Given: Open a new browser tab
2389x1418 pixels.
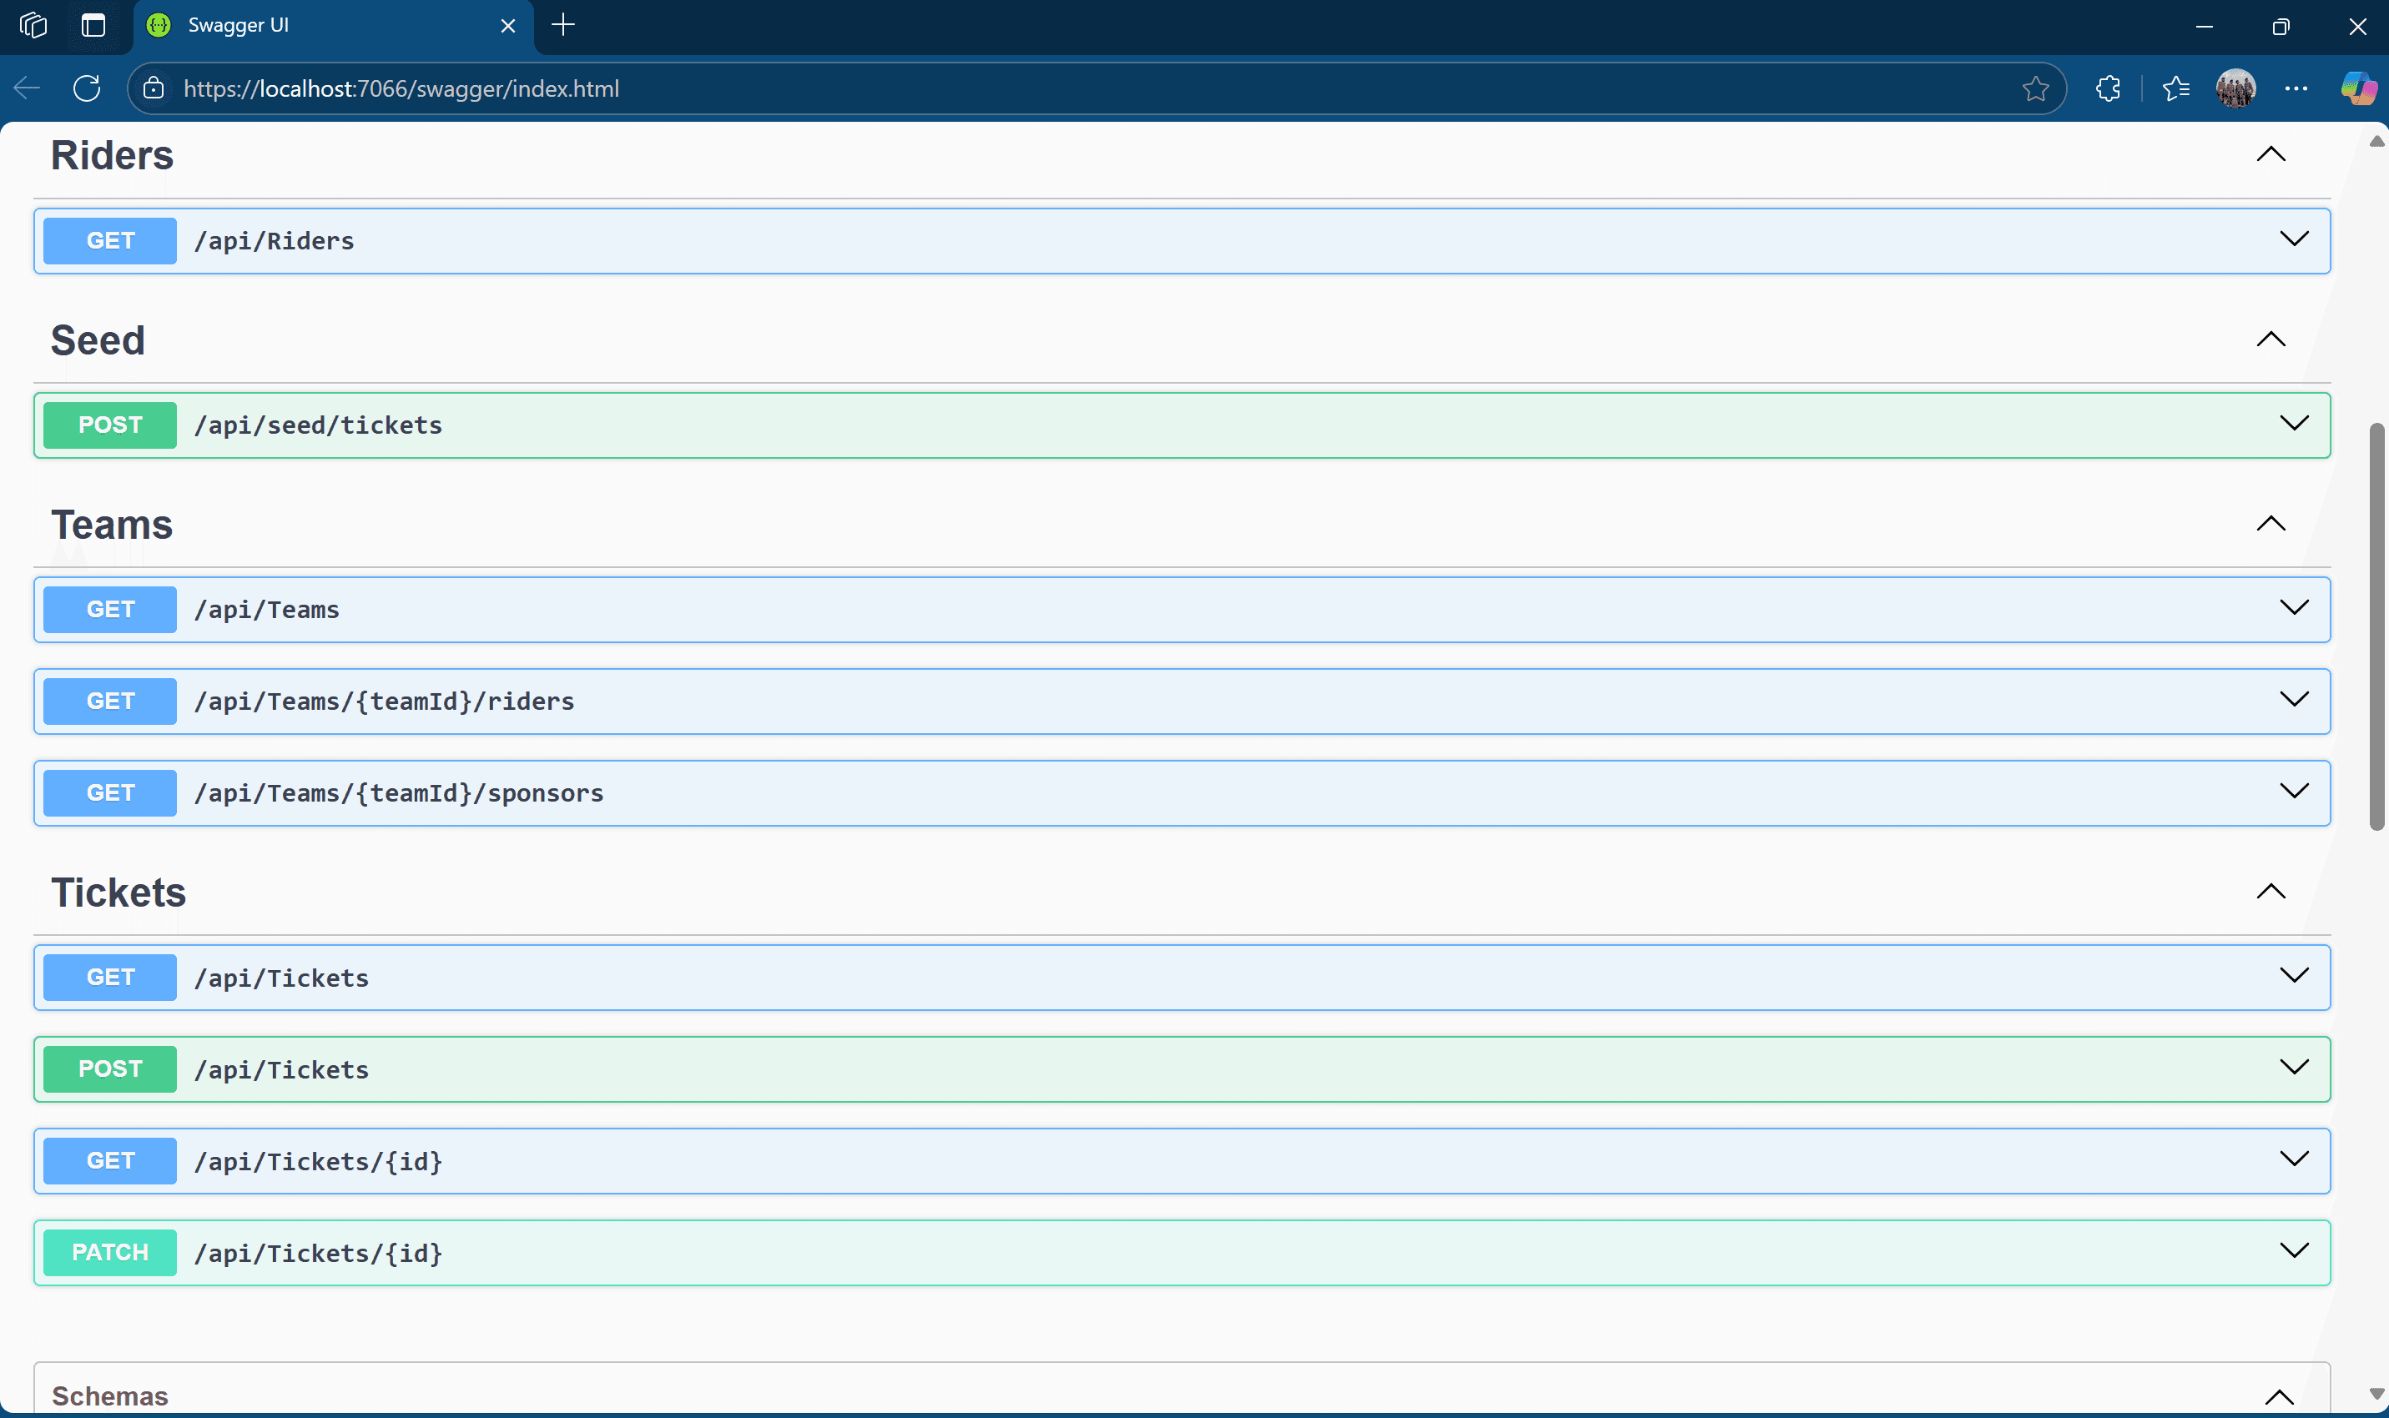Looking at the screenshot, I should [x=563, y=25].
